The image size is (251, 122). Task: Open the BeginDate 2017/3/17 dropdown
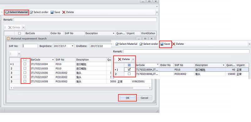click(x=73, y=46)
